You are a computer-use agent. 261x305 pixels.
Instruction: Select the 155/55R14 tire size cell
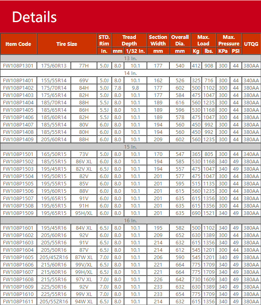click(x=54, y=80)
